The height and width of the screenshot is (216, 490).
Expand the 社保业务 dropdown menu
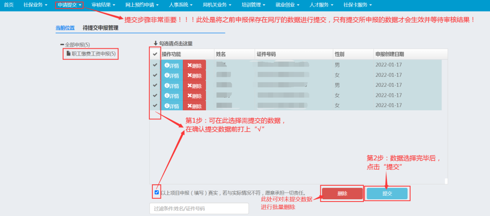pos(35,5)
